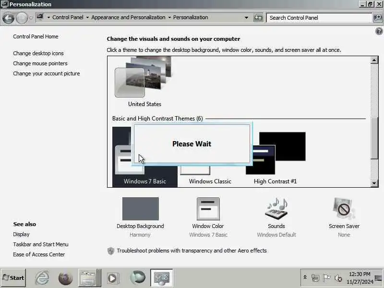This screenshot has height=288, width=384.
Task: Click the search magnifier icon
Action: (378, 18)
